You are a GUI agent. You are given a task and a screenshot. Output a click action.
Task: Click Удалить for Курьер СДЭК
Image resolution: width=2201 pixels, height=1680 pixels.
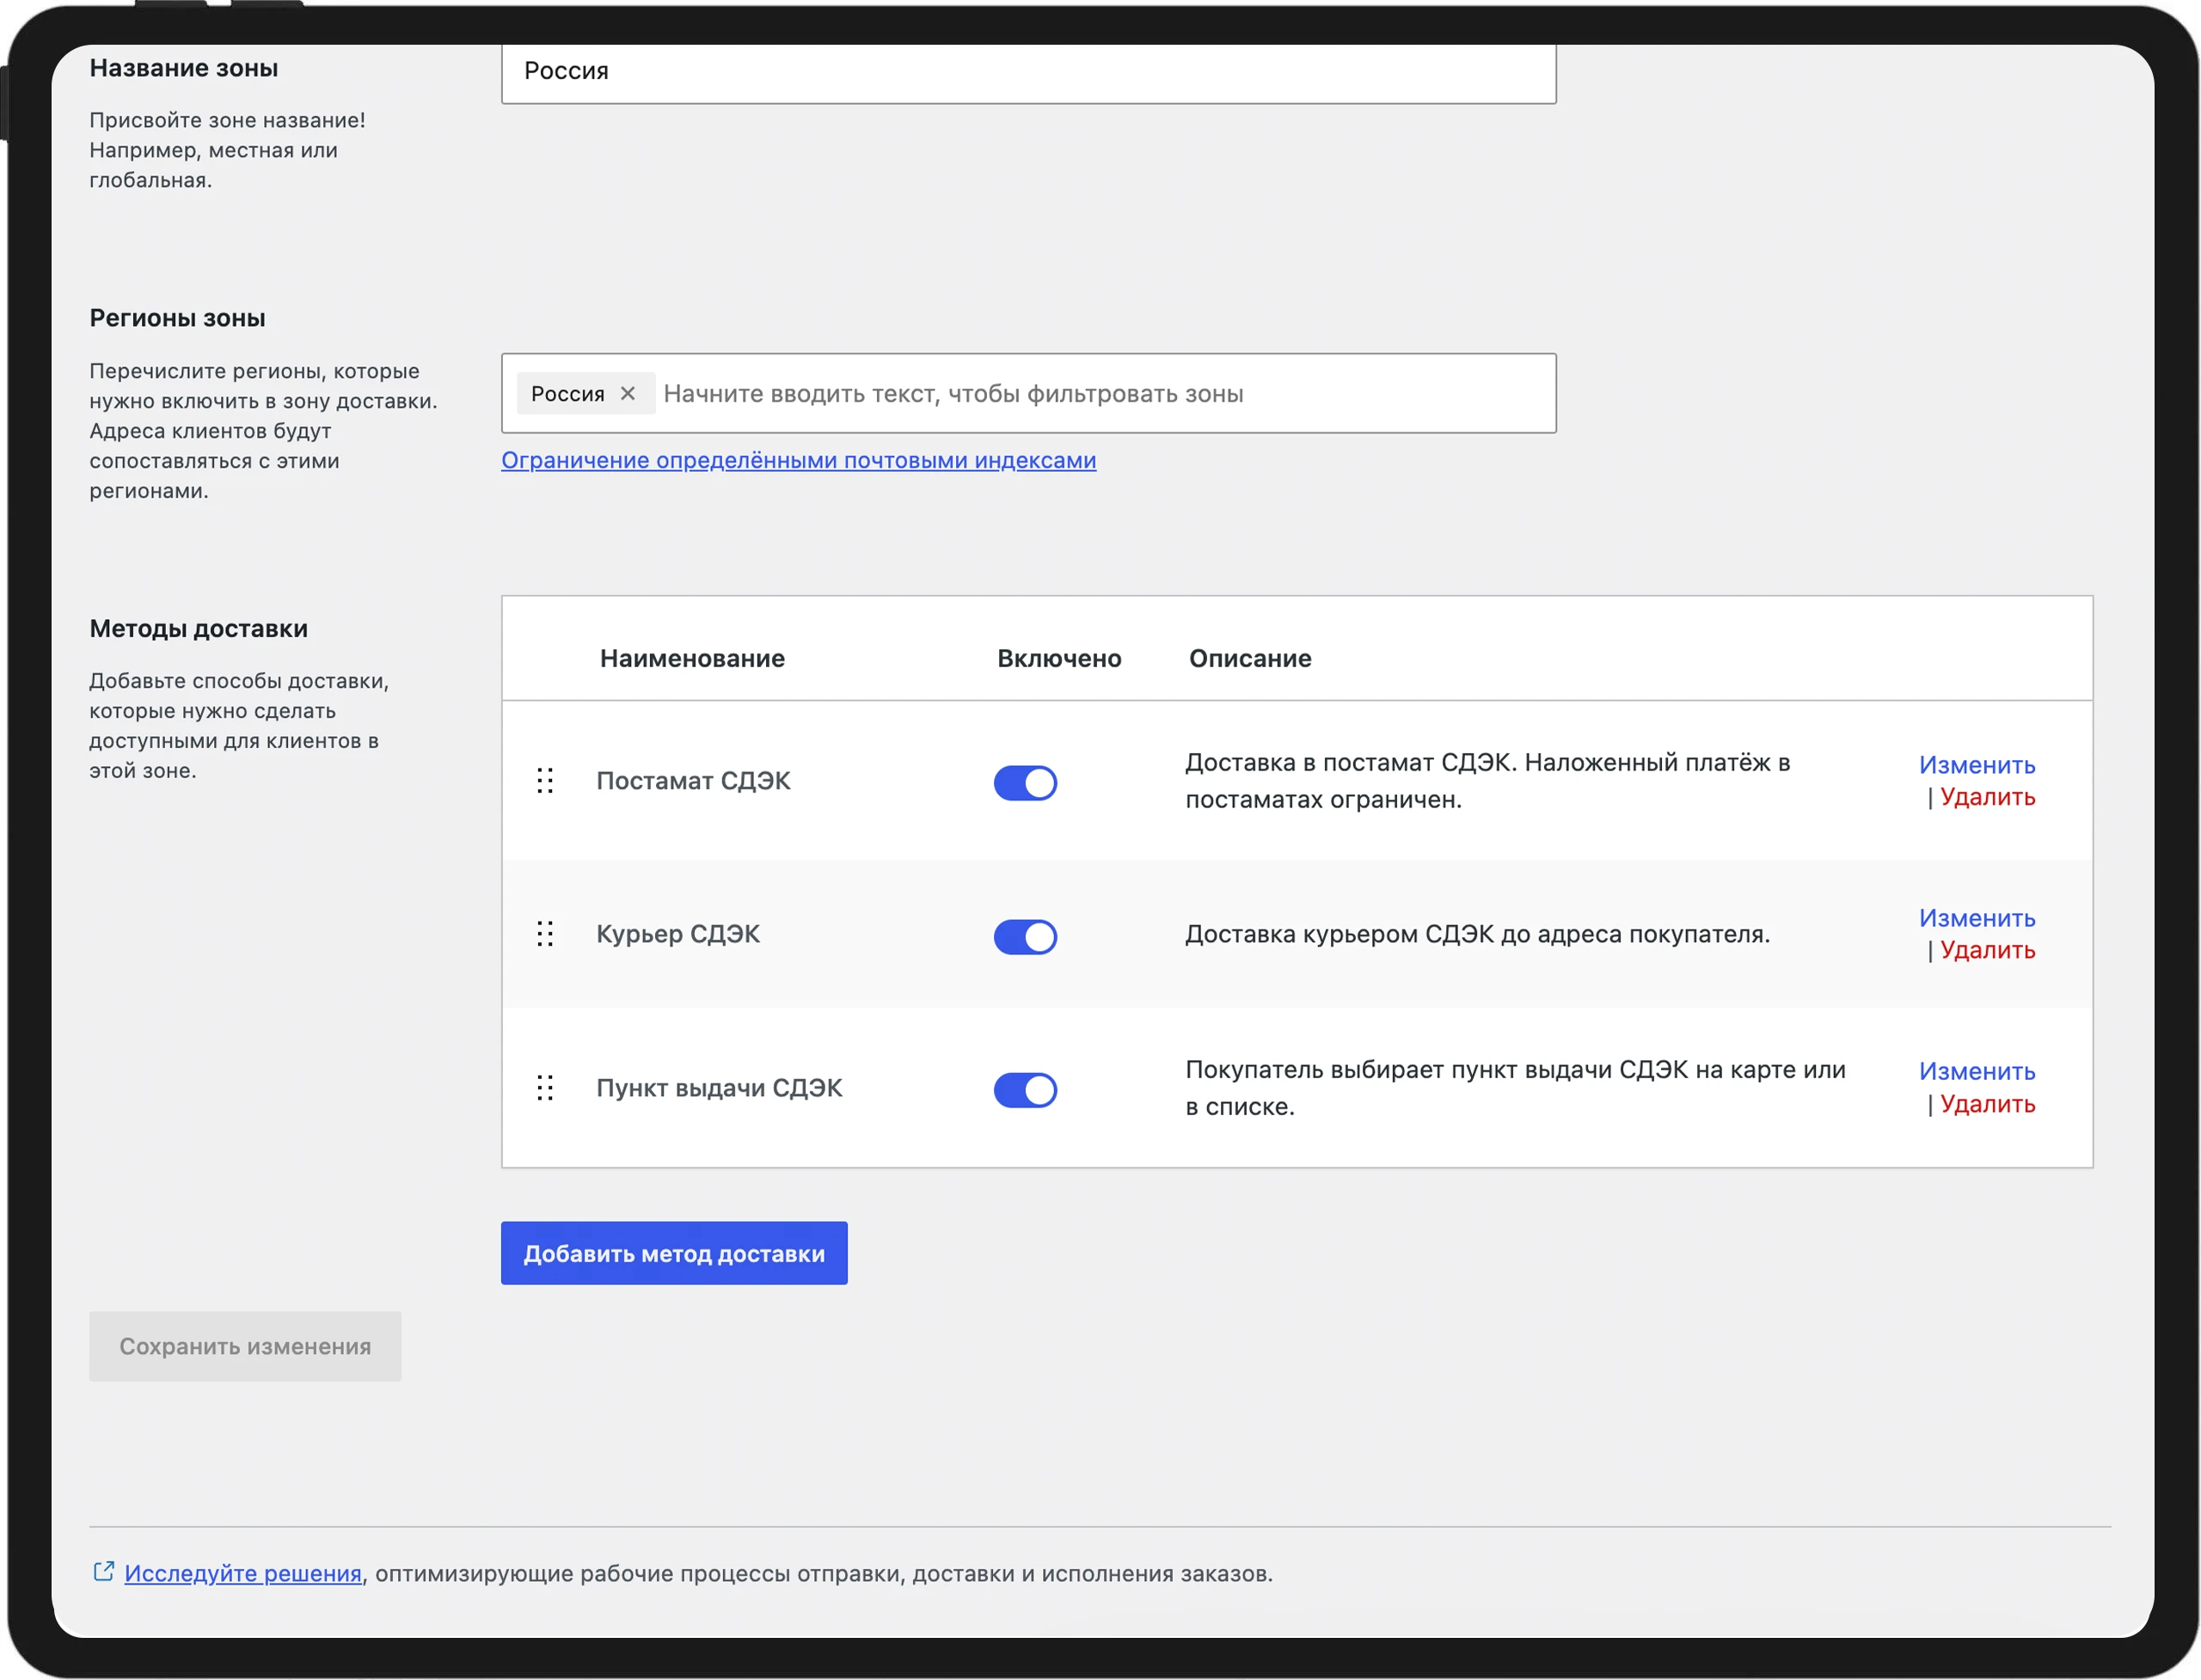pos(1988,950)
